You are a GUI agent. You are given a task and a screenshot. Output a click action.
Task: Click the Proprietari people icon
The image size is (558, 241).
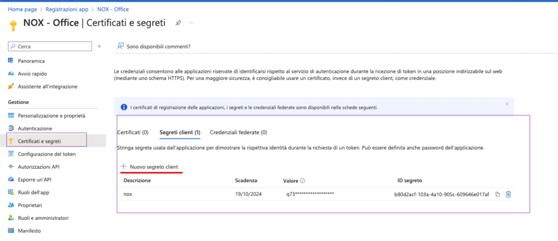tap(11, 205)
